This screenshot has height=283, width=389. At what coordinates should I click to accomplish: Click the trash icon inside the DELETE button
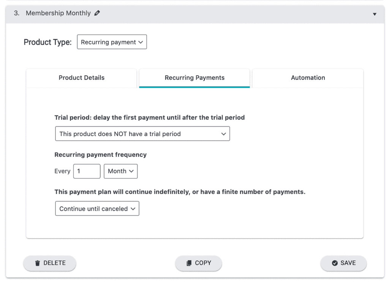pos(37,263)
